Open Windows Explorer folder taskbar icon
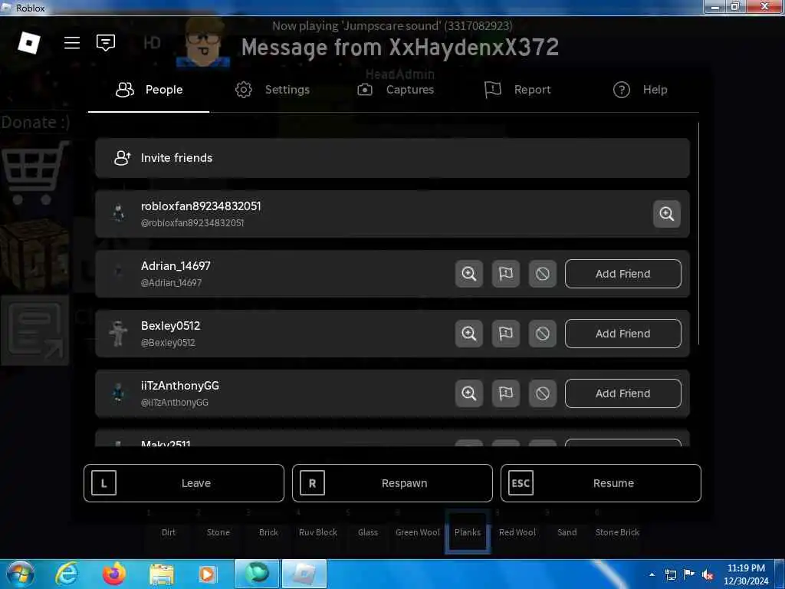The width and height of the screenshot is (785, 589). click(x=161, y=574)
